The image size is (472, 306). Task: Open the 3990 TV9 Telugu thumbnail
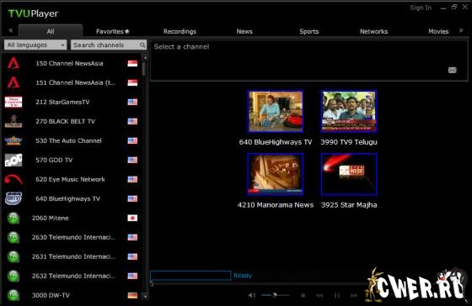point(349,112)
